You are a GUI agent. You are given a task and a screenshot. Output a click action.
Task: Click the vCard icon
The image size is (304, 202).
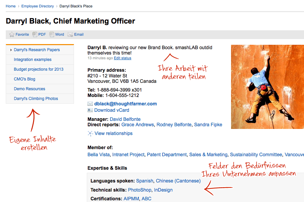(x=90, y=110)
